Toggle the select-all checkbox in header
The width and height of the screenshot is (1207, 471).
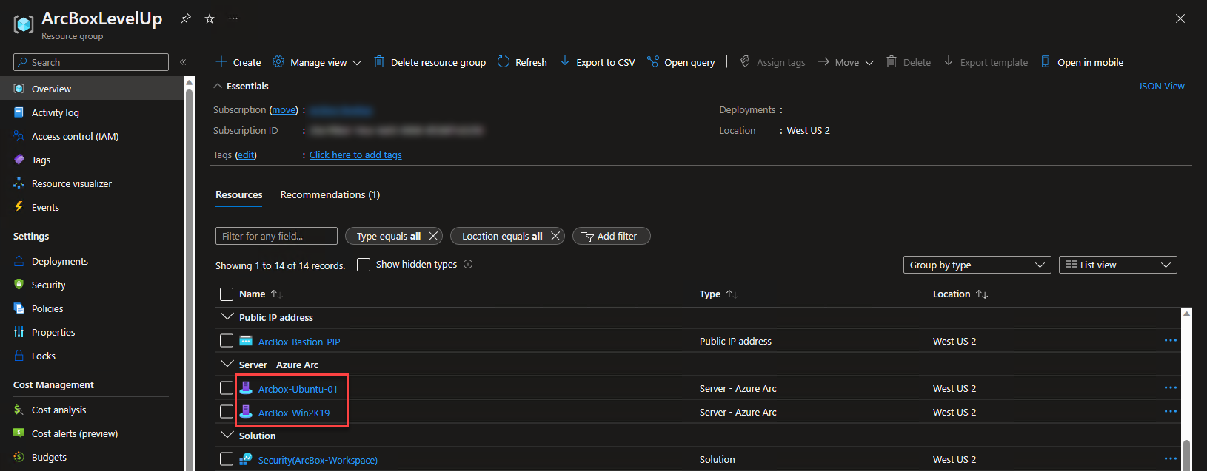coord(227,294)
